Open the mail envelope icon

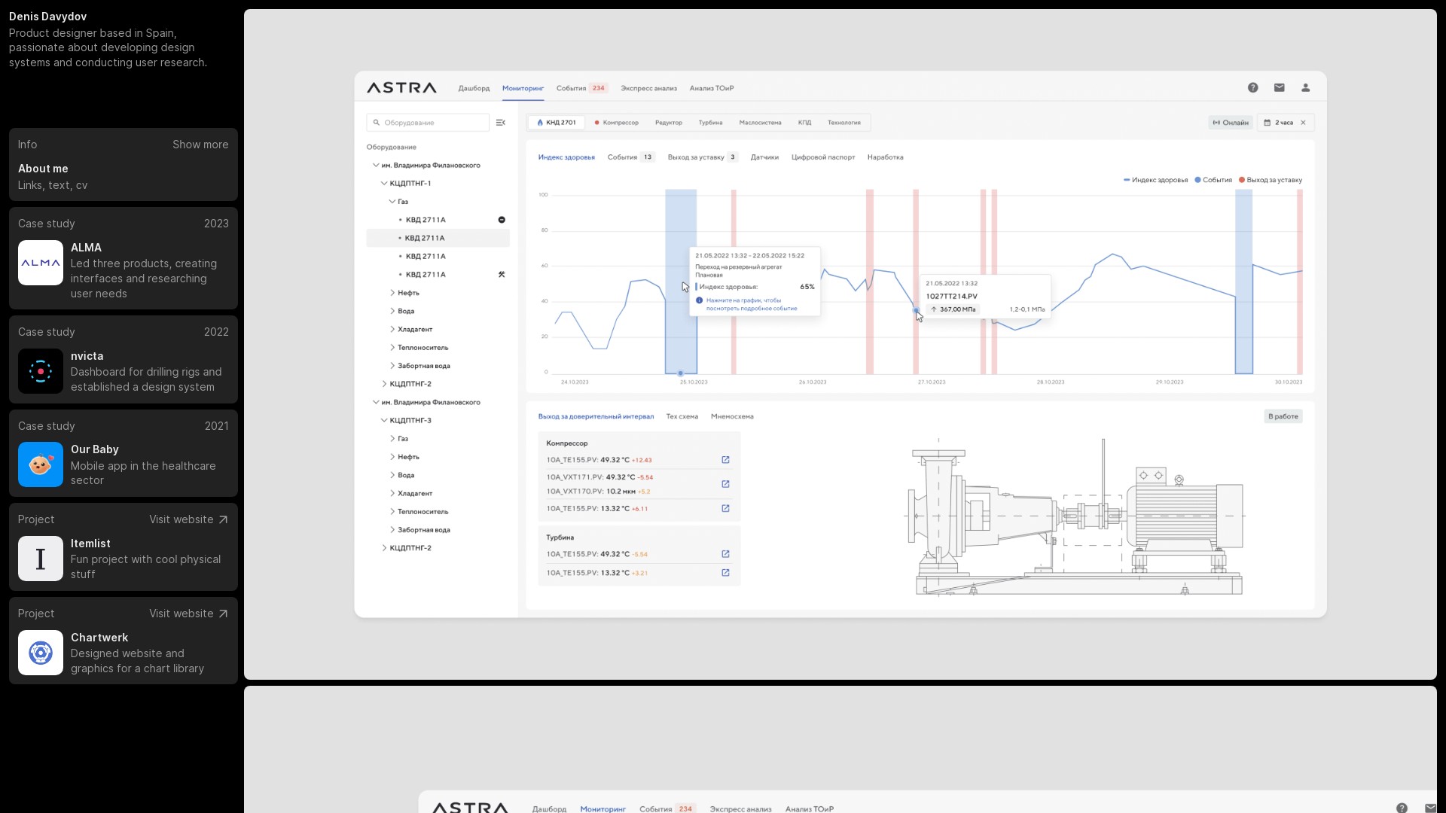click(1279, 88)
